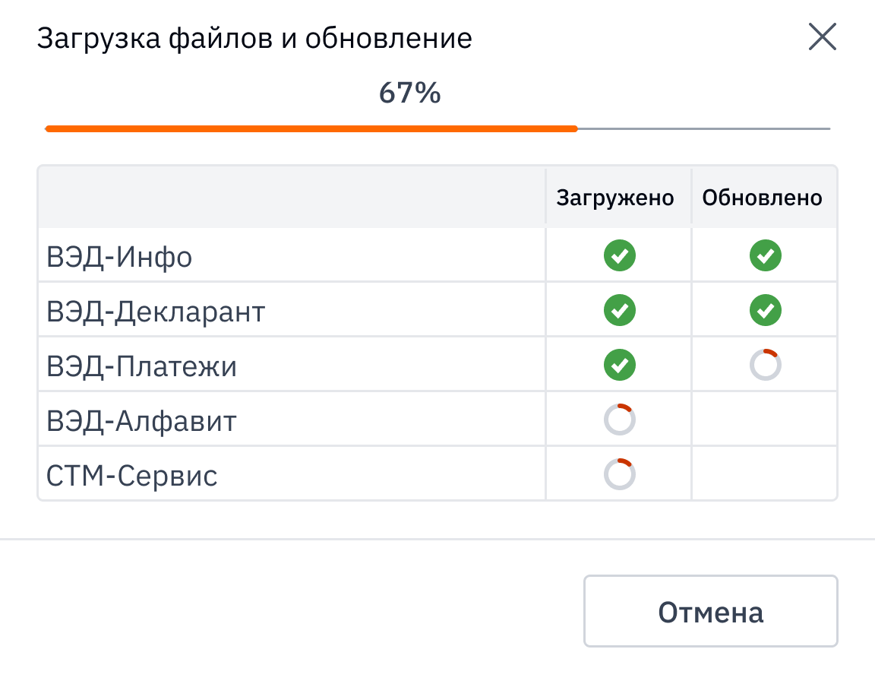875x684 pixels.
Task: Click the Загружено column header
Action: (617, 197)
